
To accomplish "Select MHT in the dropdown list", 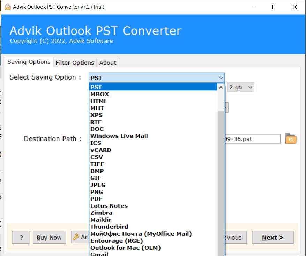I will pos(153,108).
